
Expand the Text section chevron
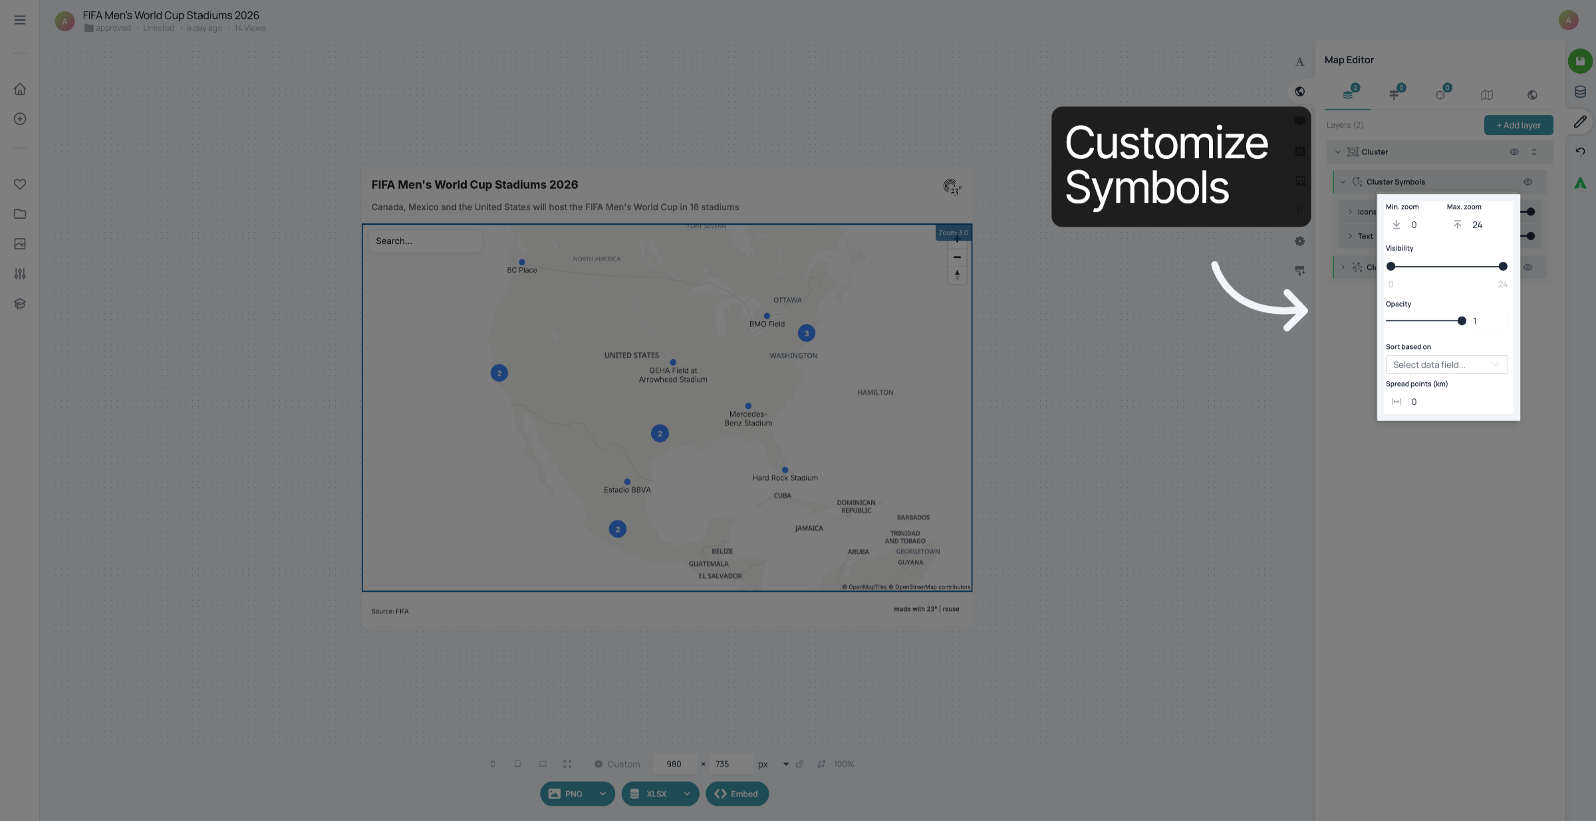(1351, 236)
